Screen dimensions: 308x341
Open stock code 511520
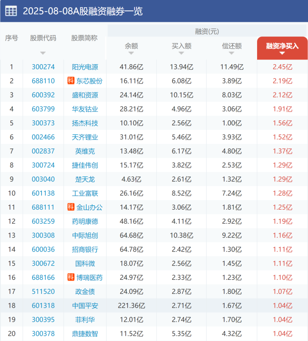(x=43, y=291)
